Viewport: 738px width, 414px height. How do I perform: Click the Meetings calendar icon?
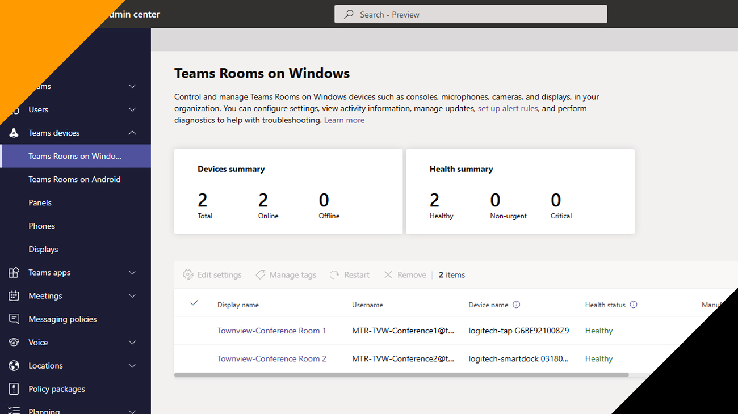point(14,296)
